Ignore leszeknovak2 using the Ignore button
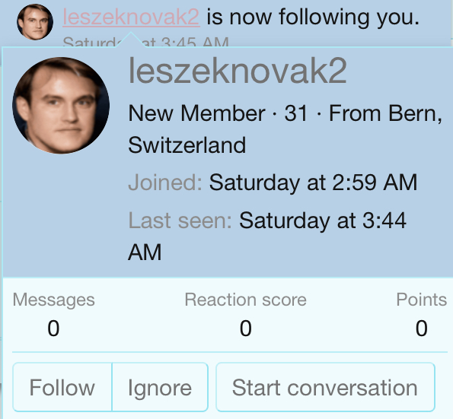The width and height of the screenshot is (453, 419). tap(160, 387)
